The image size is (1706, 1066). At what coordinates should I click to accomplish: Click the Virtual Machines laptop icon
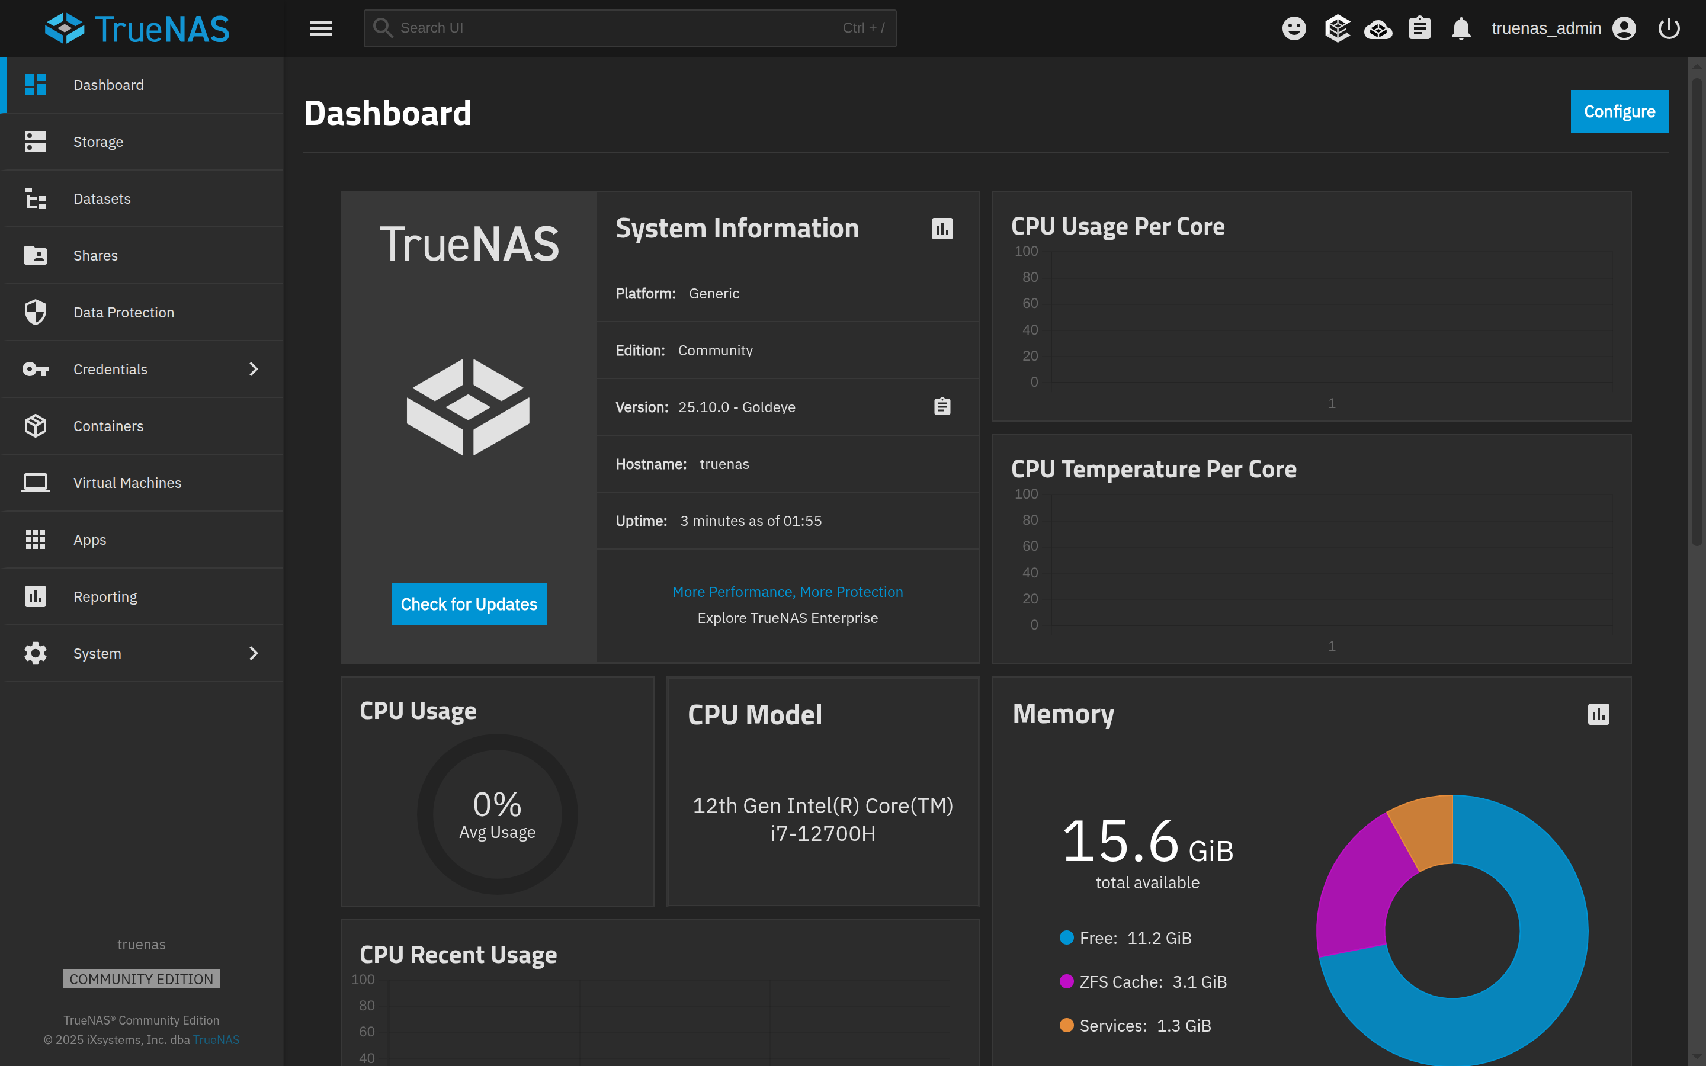coord(36,483)
